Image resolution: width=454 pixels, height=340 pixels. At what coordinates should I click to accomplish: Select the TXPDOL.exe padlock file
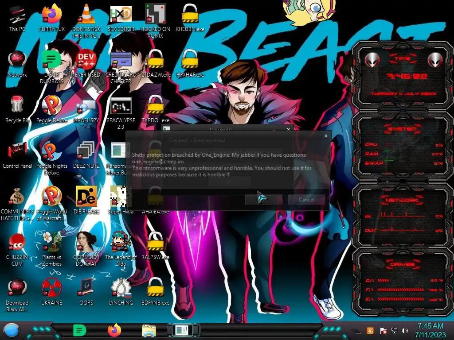156,109
